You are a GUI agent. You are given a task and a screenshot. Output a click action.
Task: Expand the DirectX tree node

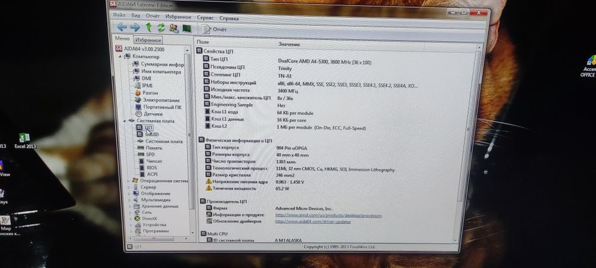click(x=131, y=219)
